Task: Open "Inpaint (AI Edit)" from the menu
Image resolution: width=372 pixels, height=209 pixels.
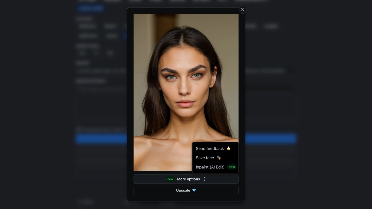Action: click(x=210, y=167)
